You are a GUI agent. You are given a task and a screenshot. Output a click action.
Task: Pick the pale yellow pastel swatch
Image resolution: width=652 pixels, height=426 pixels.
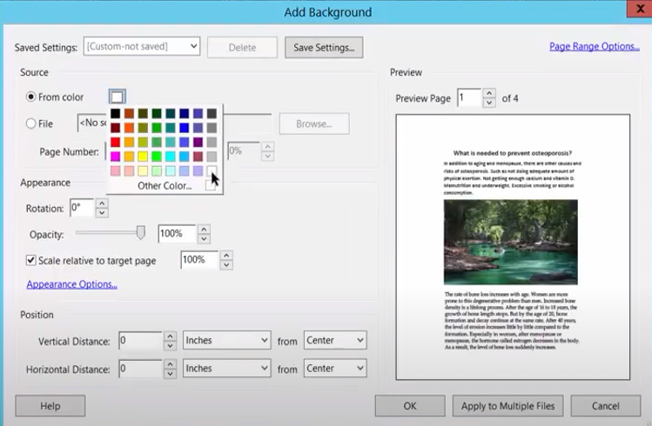[143, 170]
